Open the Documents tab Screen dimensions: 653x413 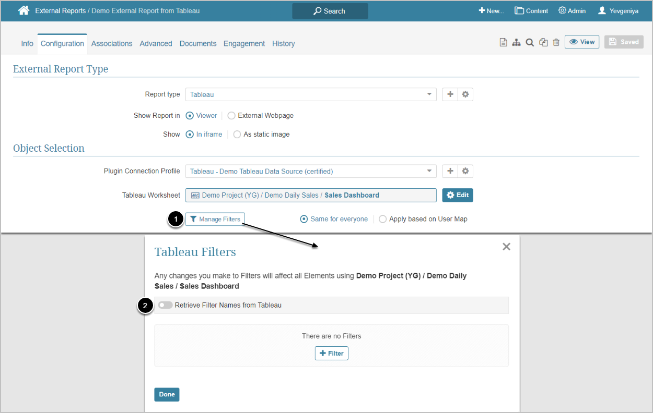coord(198,44)
